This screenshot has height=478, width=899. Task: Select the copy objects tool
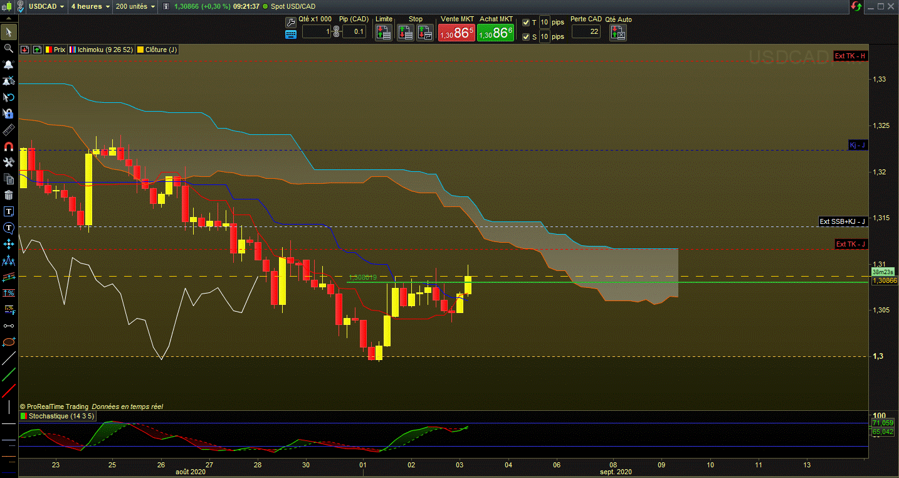9,179
